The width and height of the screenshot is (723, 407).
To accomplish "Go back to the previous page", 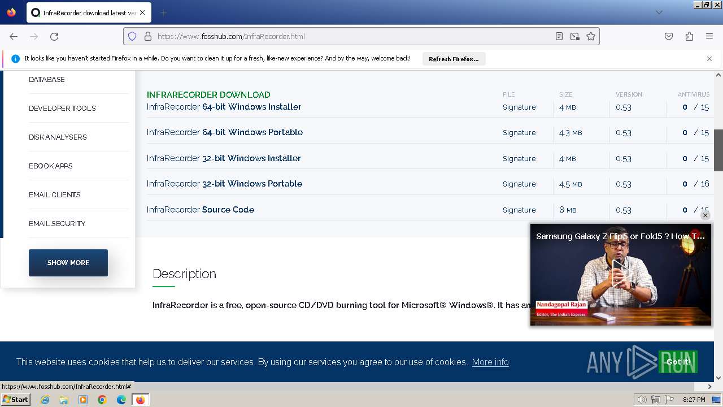I will 14,36.
